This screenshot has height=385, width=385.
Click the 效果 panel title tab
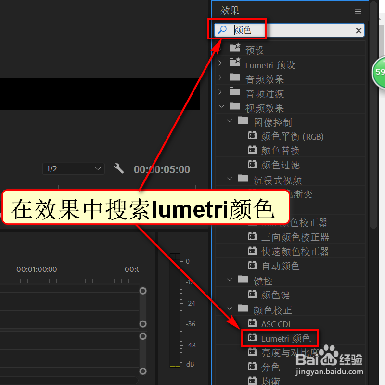(230, 11)
